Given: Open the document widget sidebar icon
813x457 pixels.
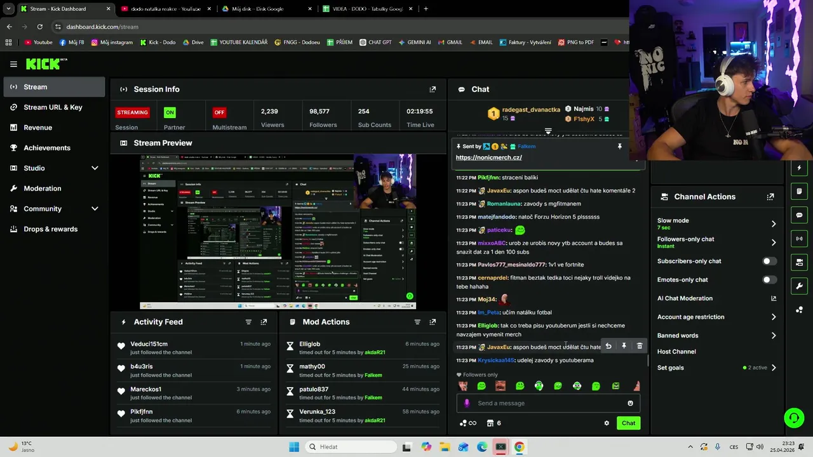Looking at the screenshot, I should pos(799,191).
